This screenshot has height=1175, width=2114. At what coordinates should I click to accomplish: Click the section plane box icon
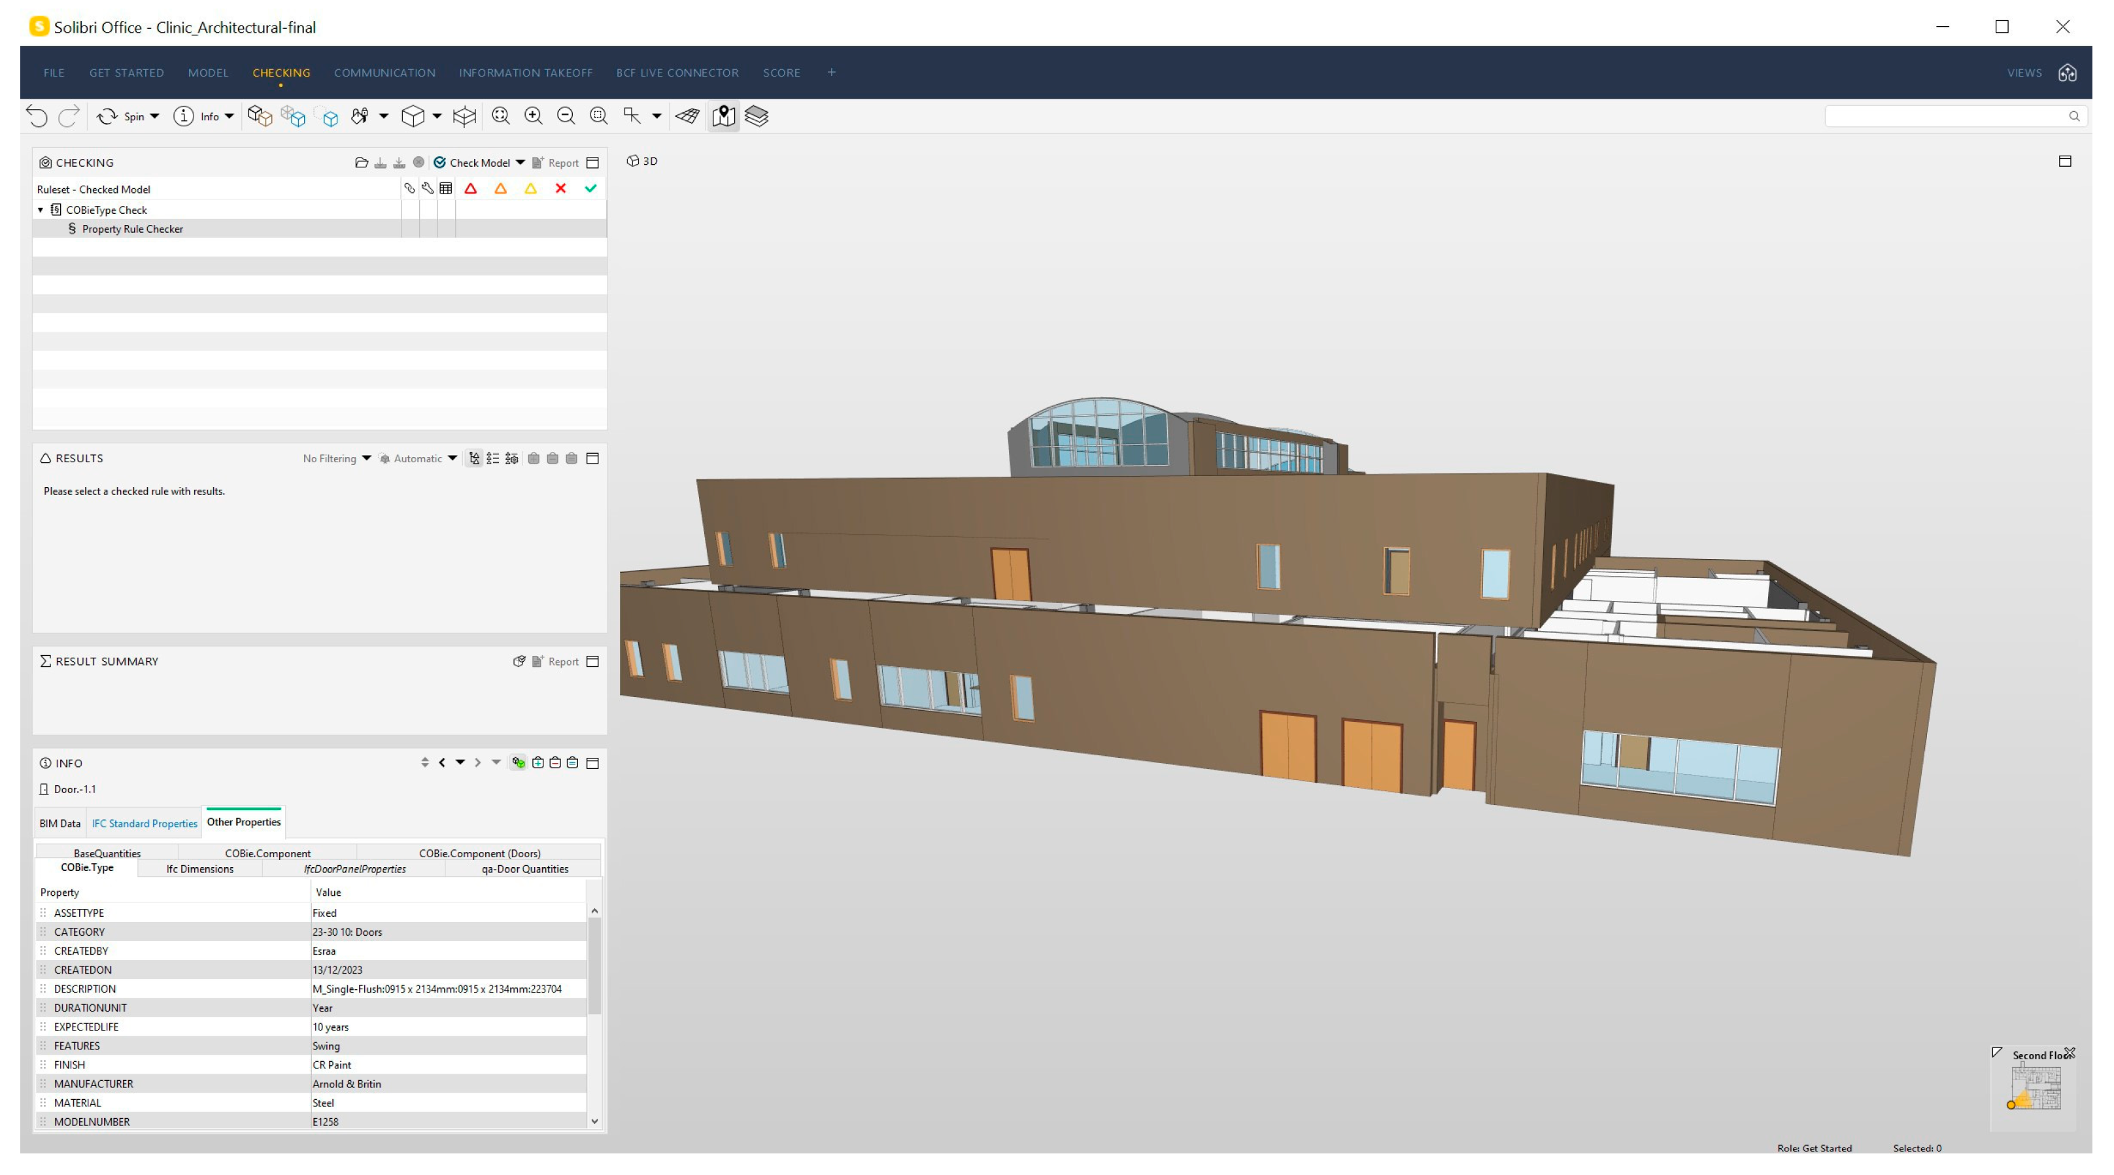click(464, 116)
